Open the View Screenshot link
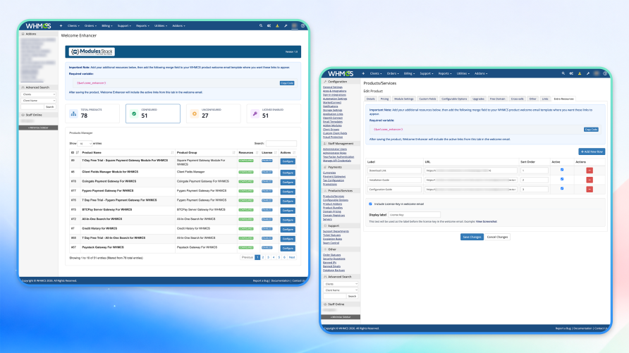 pos(486,221)
